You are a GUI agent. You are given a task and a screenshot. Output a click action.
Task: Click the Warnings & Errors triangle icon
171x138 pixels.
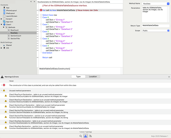pos(2,77)
